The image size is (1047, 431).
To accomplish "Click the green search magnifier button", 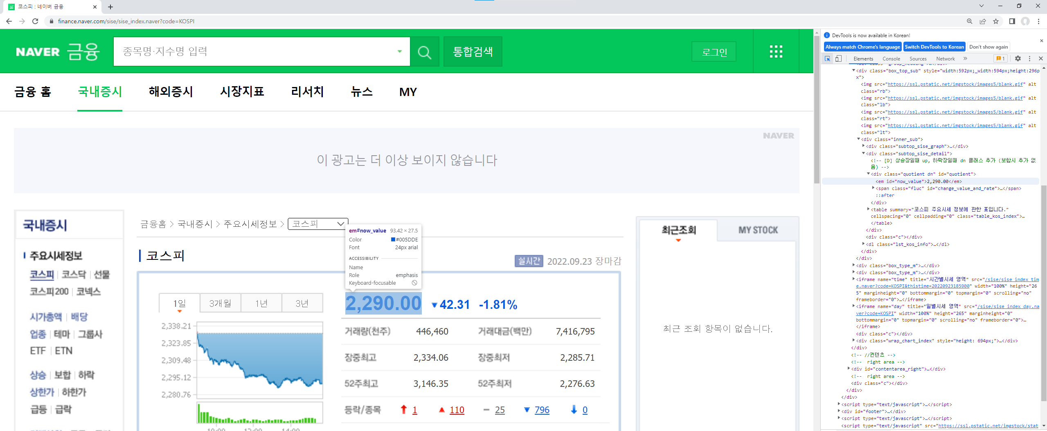I will pos(424,52).
